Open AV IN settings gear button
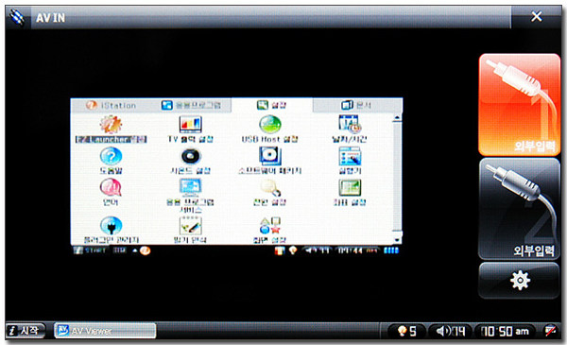Viewport: 567px width, 345px height. [519, 281]
